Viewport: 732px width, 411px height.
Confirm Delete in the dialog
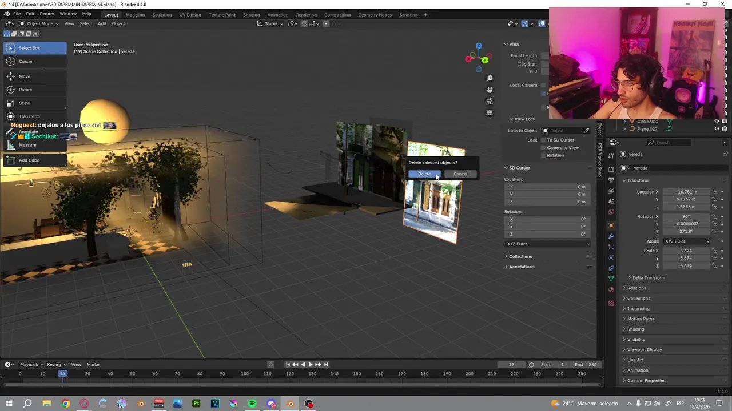point(424,174)
